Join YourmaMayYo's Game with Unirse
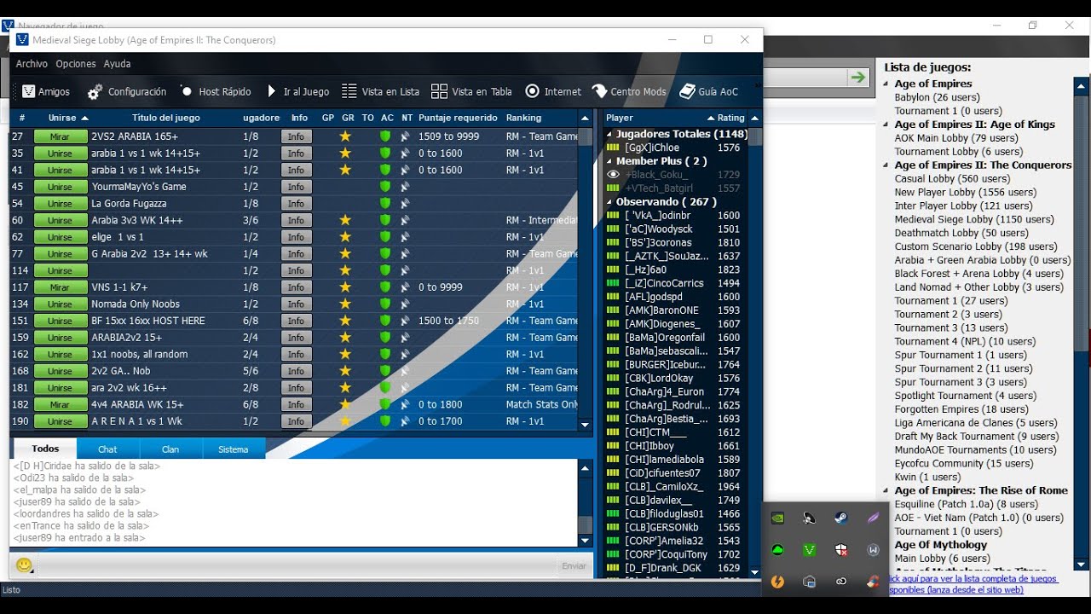 [x=61, y=187]
